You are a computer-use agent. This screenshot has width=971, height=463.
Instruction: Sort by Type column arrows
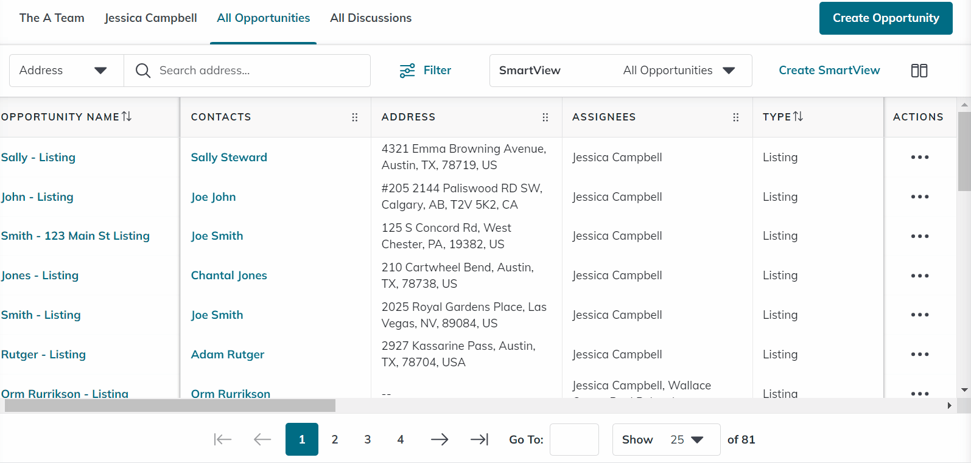798,116
